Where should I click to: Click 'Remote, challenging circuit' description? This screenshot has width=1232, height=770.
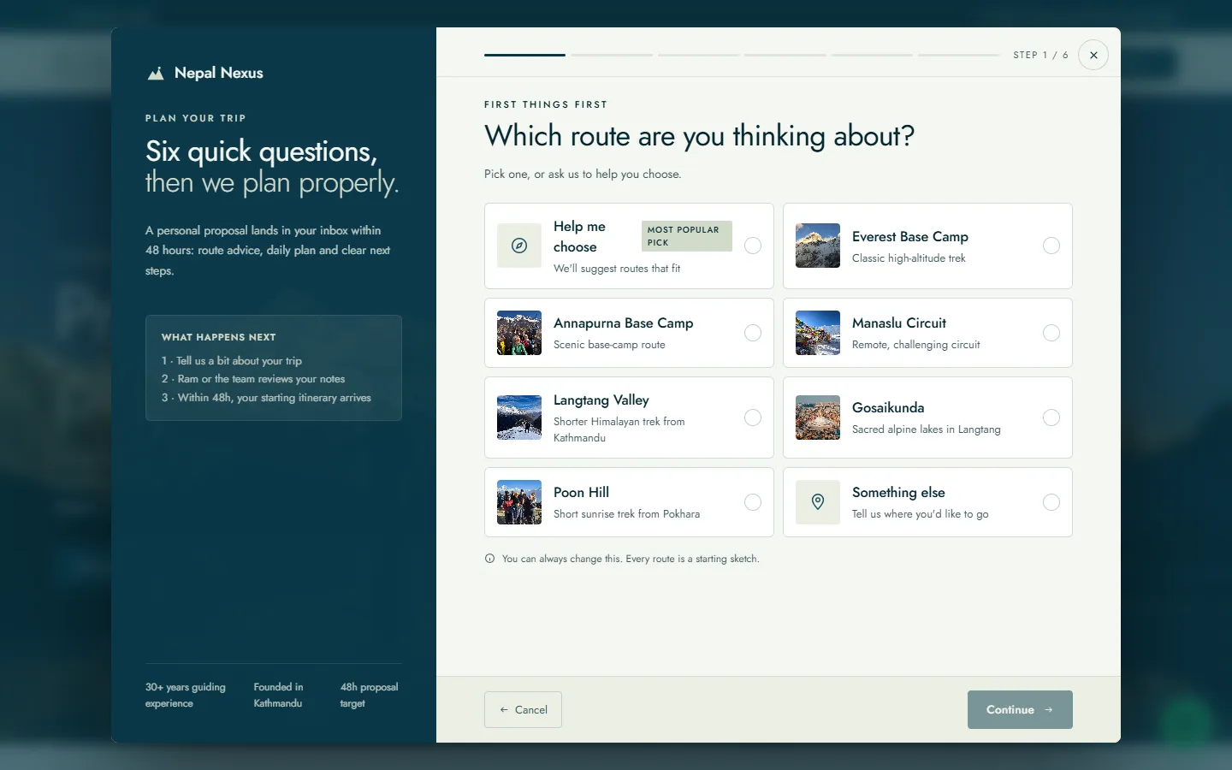click(916, 345)
